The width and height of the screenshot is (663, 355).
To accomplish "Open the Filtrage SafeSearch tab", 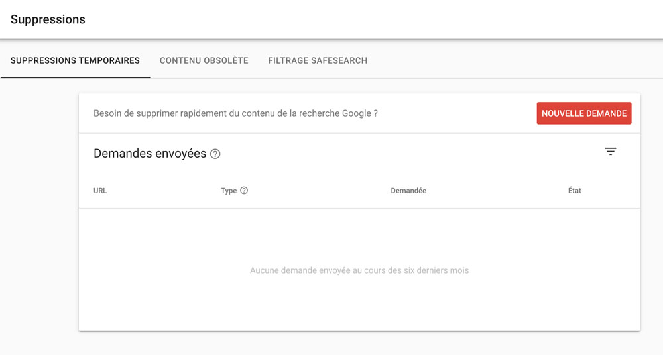I will click(318, 60).
